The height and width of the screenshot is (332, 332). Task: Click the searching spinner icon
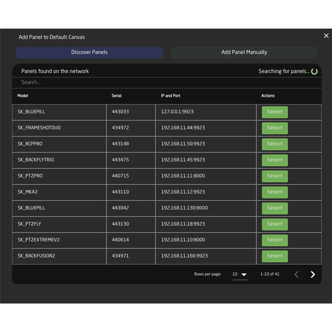[314, 72]
